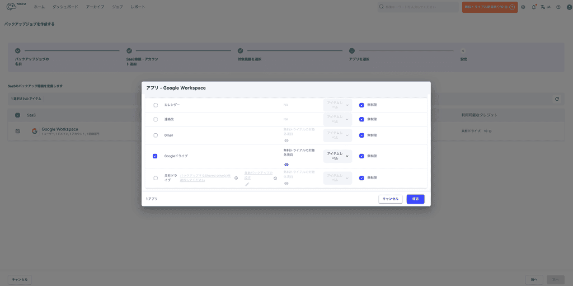Confirm app selection with the blue button

coord(416,199)
